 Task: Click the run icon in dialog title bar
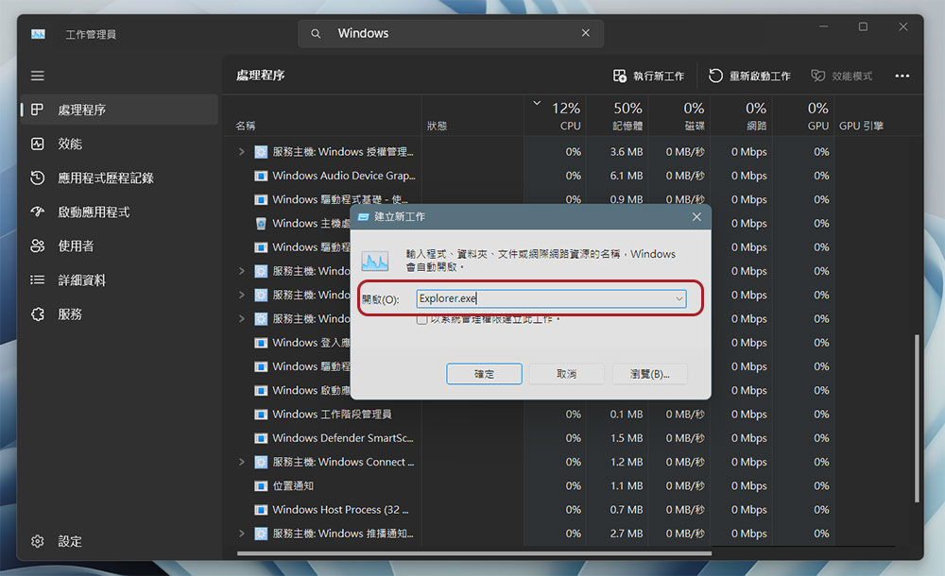pyautogui.click(x=364, y=216)
